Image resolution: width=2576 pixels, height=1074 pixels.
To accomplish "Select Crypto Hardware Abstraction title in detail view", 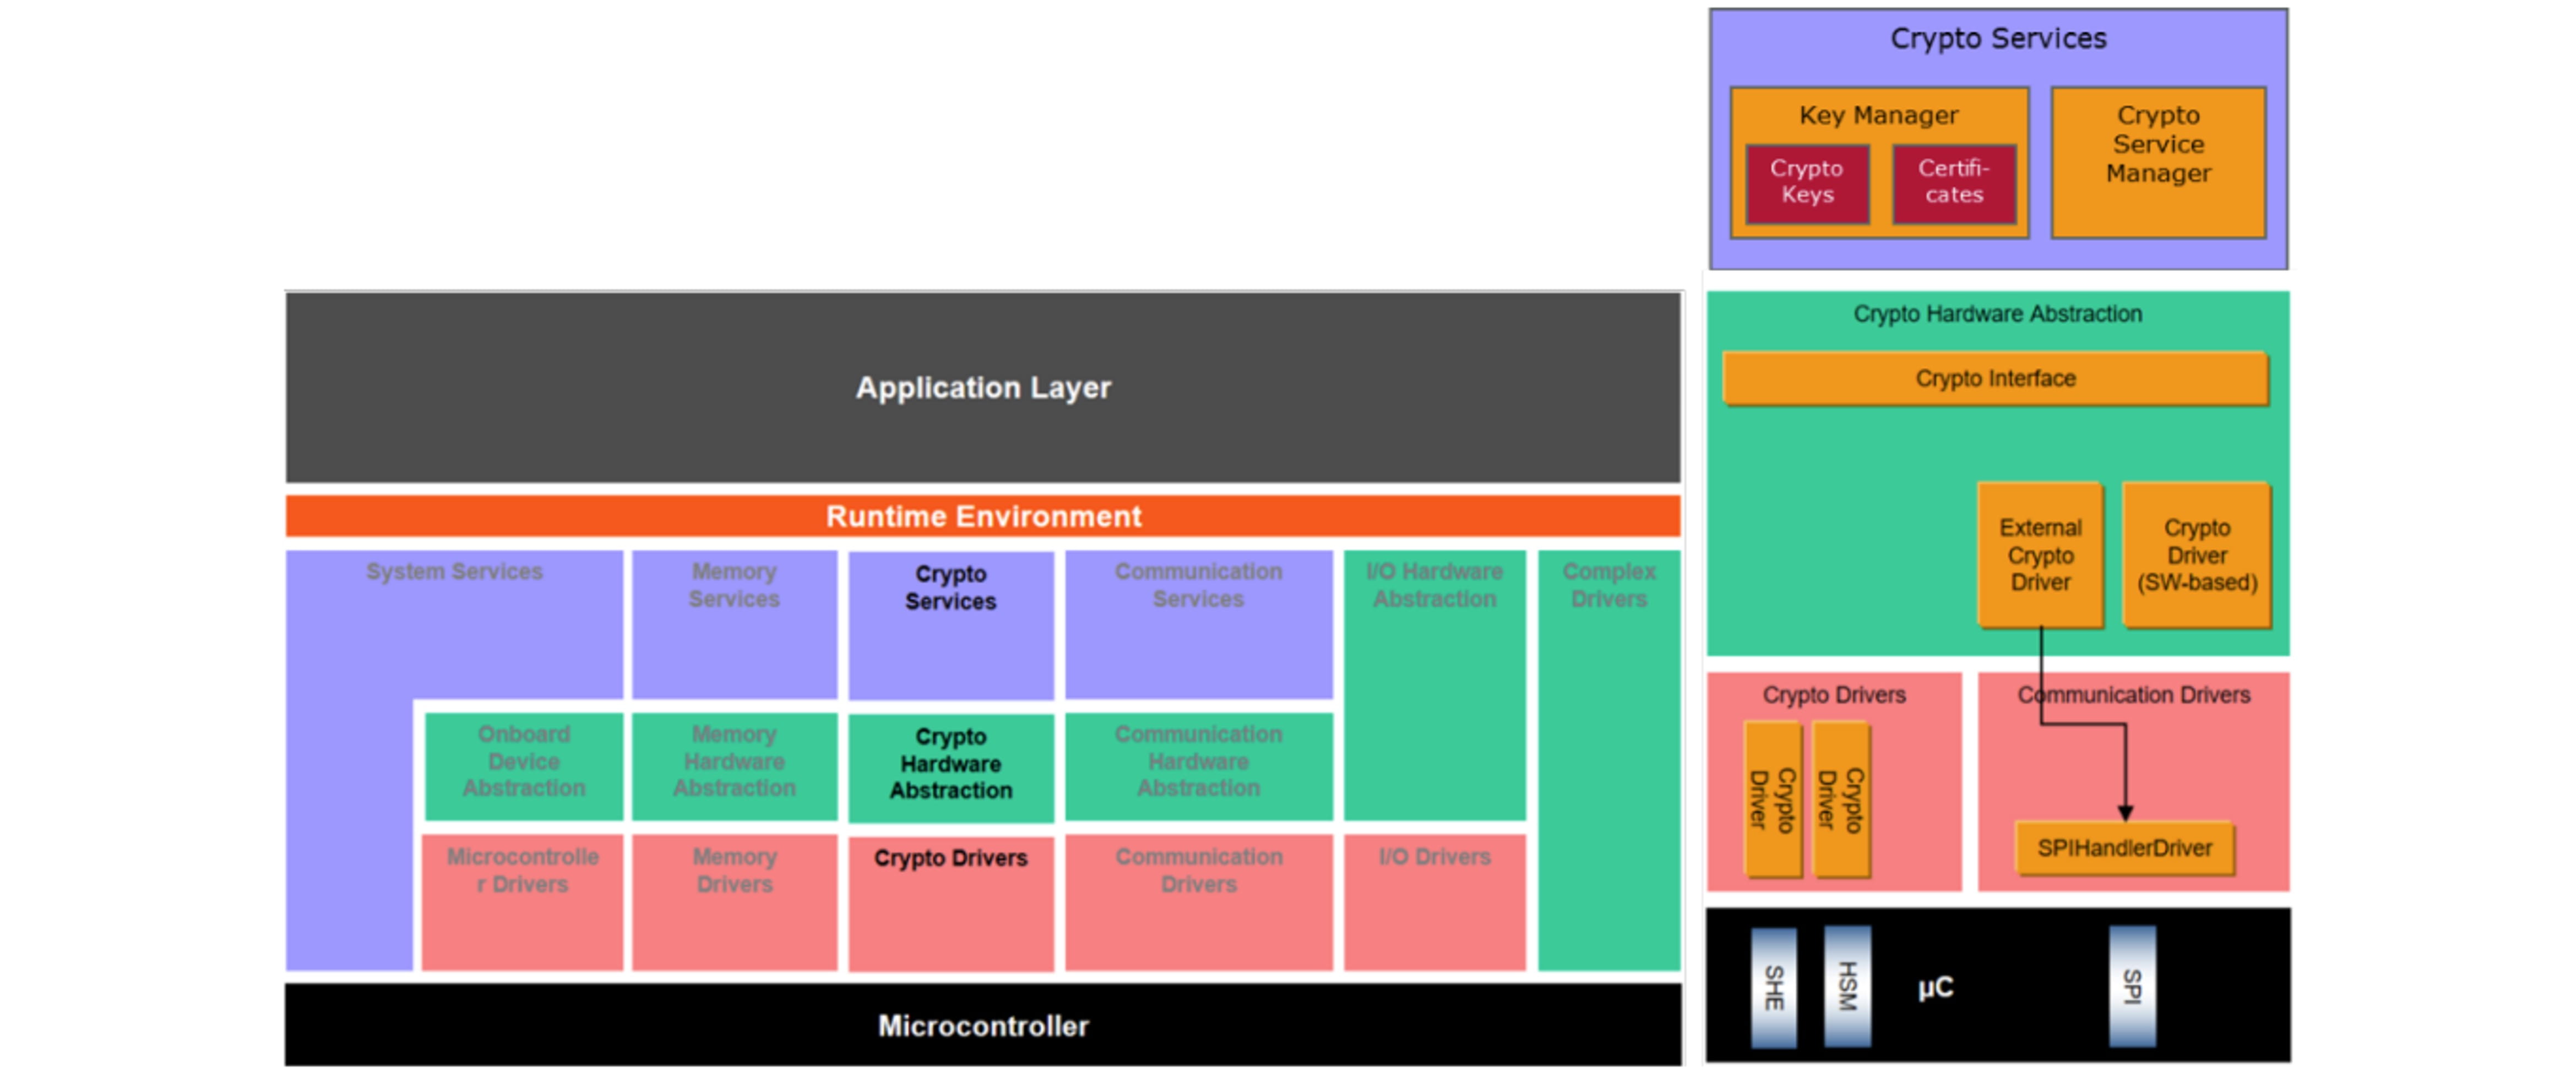I will click(x=1997, y=314).
